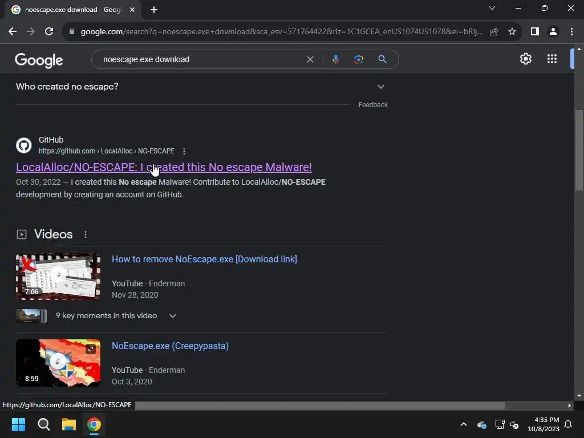Image resolution: width=584 pixels, height=438 pixels.
Task: Click the GitHub favicon of the result
Action: 24,145
